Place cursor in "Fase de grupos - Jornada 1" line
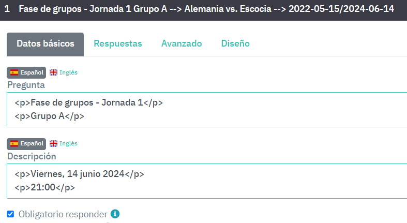 click(x=88, y=103)
